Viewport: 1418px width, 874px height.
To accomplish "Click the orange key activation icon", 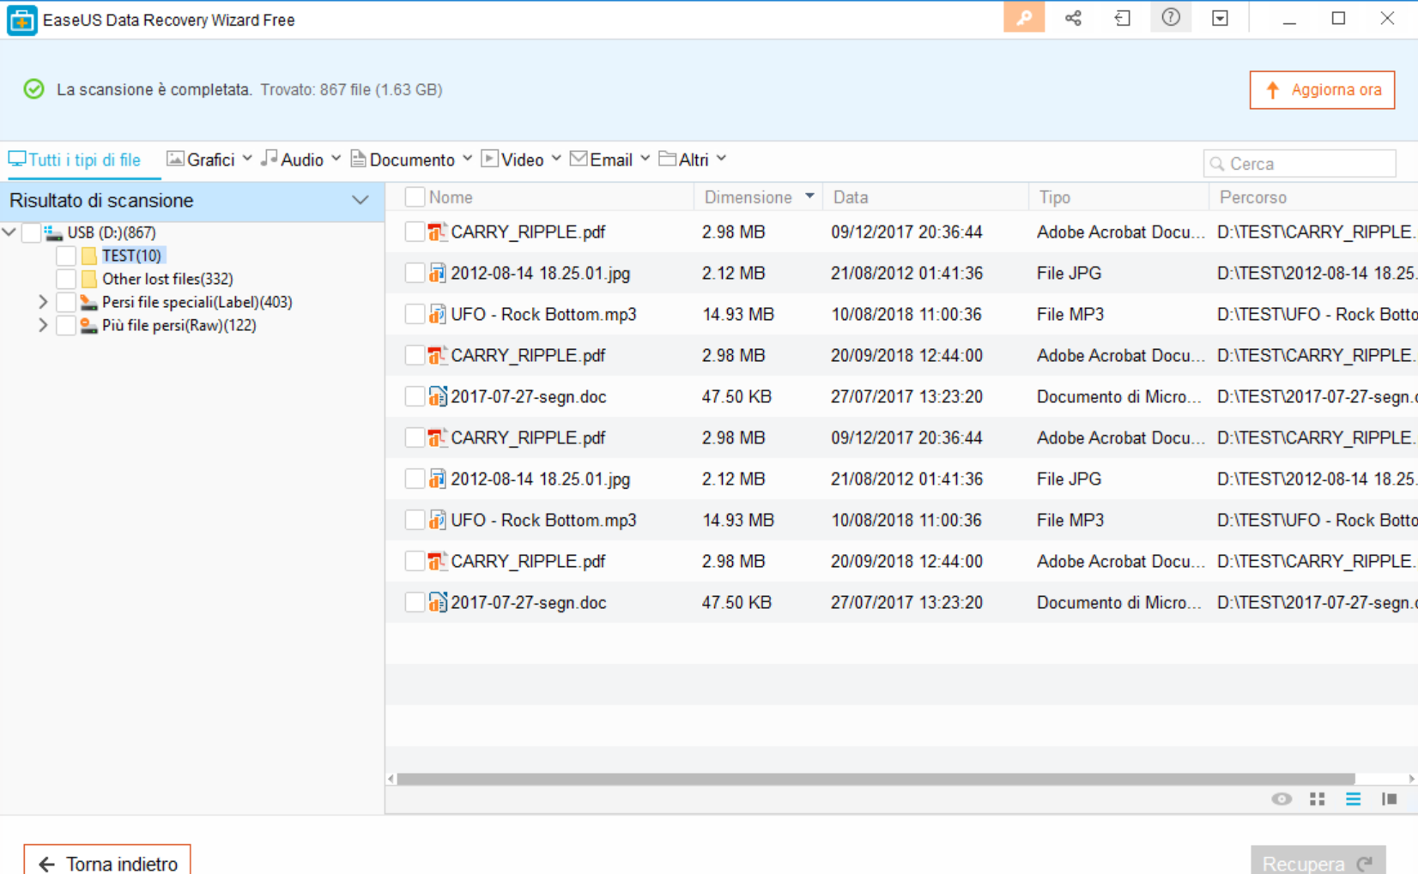I will pyautogui.click(x=1023, y=18).
